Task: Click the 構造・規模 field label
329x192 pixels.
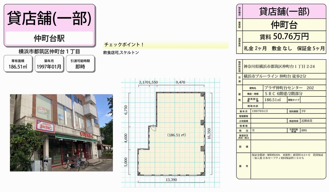Action: (253, 94)
